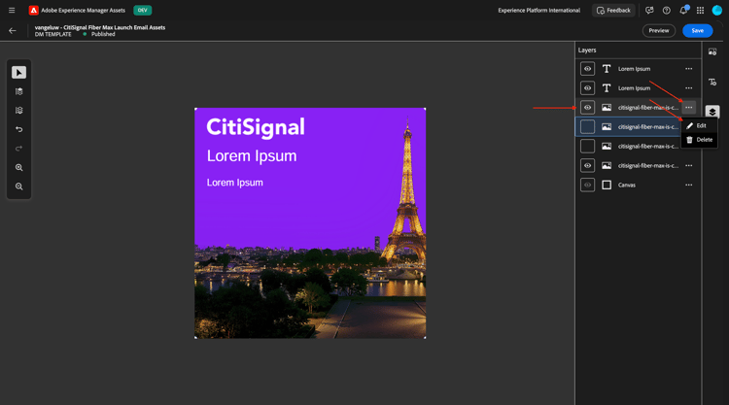
Task: Redo the last undone action
Action: (x=19, y=149)
